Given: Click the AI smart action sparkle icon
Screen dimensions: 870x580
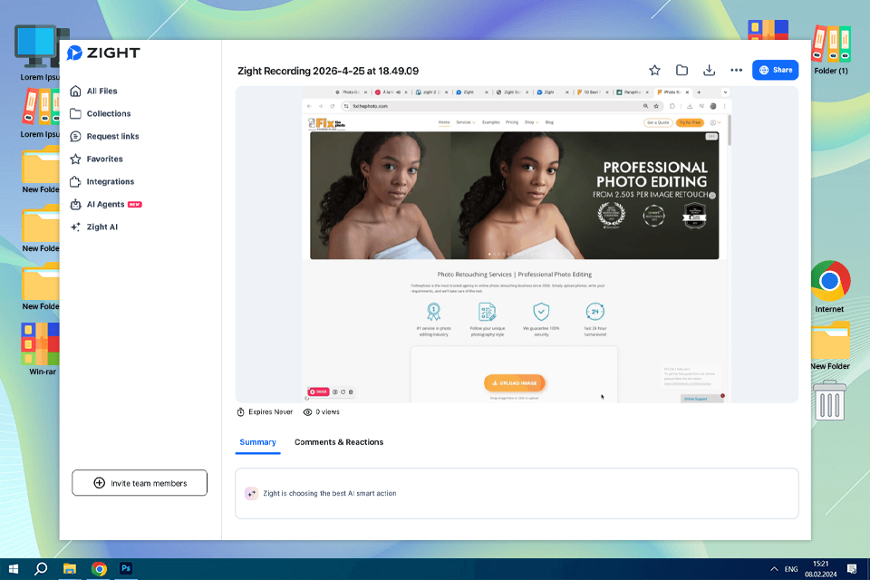Looking at the screenshot, I should (251, 493).
